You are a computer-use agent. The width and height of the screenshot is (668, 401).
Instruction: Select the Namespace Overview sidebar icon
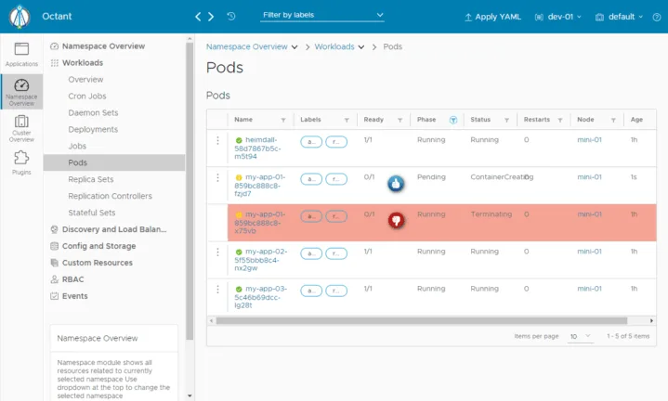coord(21,92)
